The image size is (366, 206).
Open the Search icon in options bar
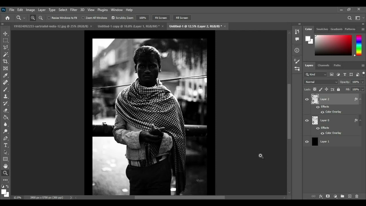(349, 18)
